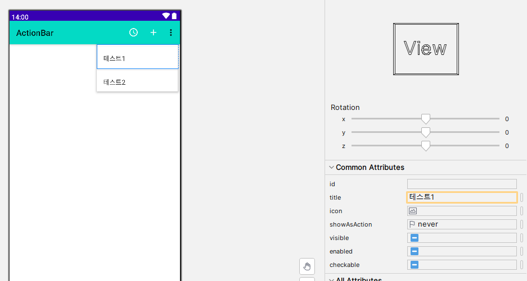Click the showAsAction attribute label
The height and width of the screenshot is (281, 527).
point(350,224)
